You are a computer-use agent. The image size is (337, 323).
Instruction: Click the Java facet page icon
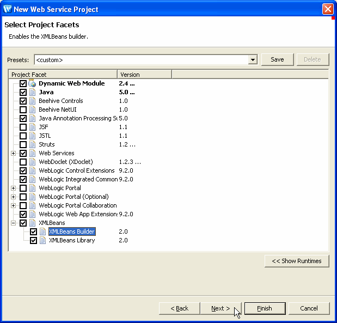tap(33, 92)
